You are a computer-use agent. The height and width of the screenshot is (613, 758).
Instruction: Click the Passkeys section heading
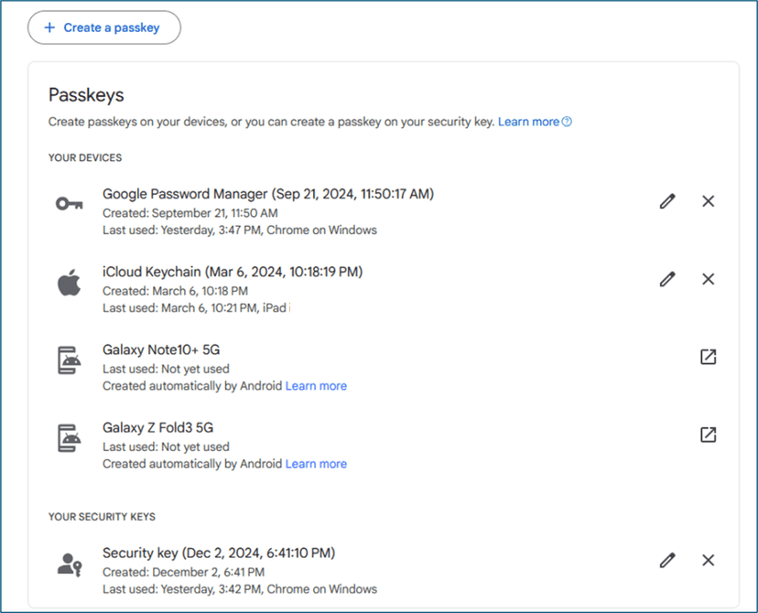(x=85, y=95)
